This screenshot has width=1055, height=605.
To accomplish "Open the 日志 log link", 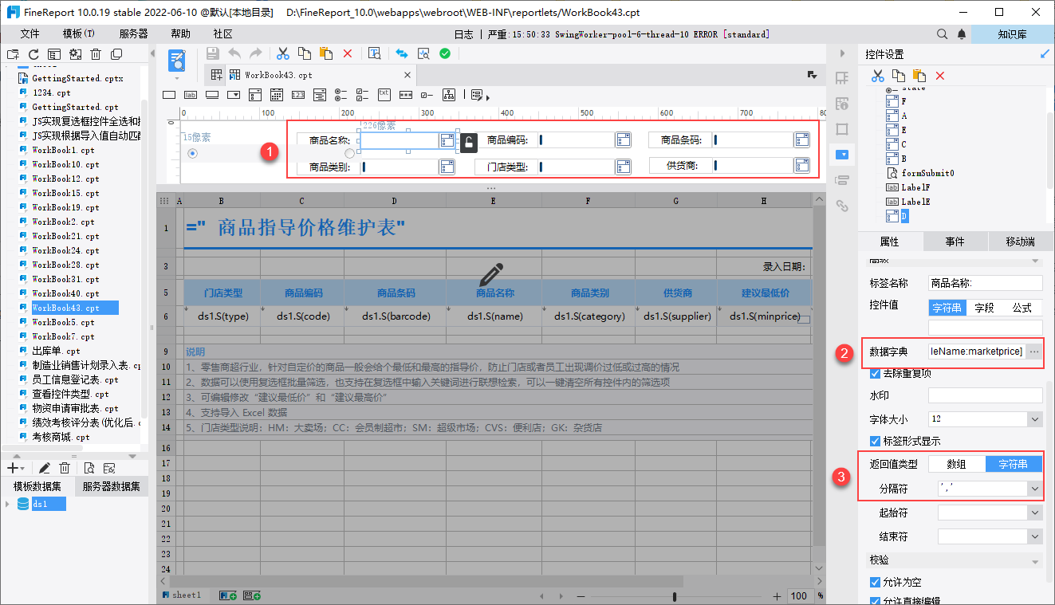I will [463, 34].
